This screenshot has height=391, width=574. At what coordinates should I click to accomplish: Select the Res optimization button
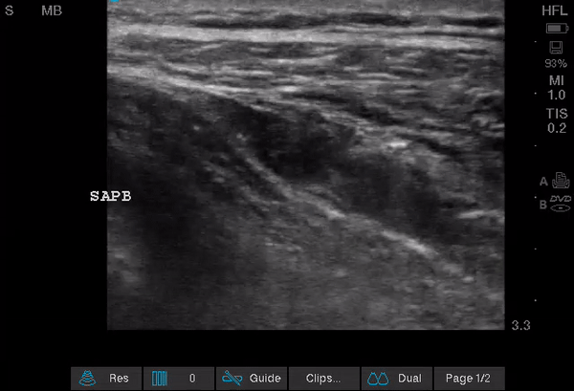(106, 379)
